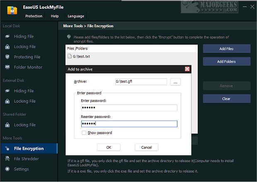Click the G:\test.txt document icon

point(70,56)
